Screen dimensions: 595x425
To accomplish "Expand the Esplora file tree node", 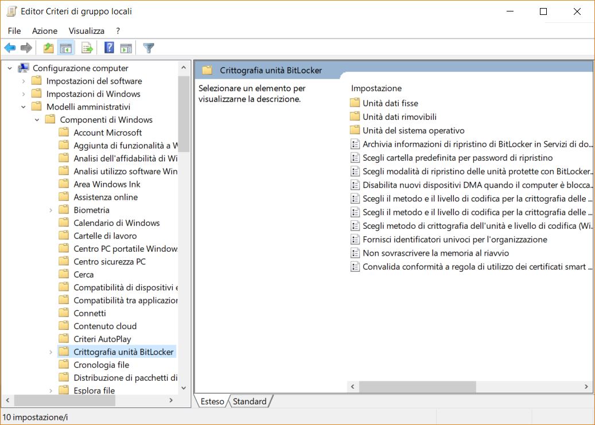I will click(51, 391).
